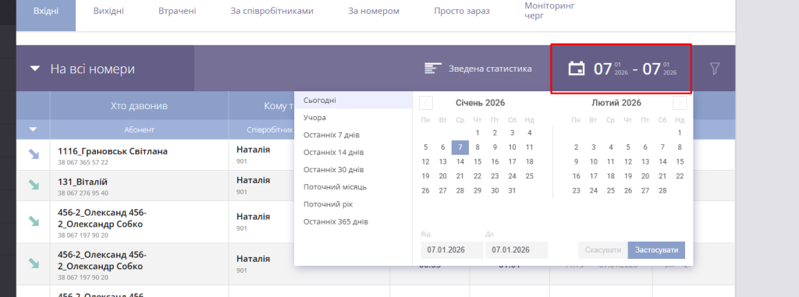
Task: Click the Січень 2026 month title
Action: (480, 103)
